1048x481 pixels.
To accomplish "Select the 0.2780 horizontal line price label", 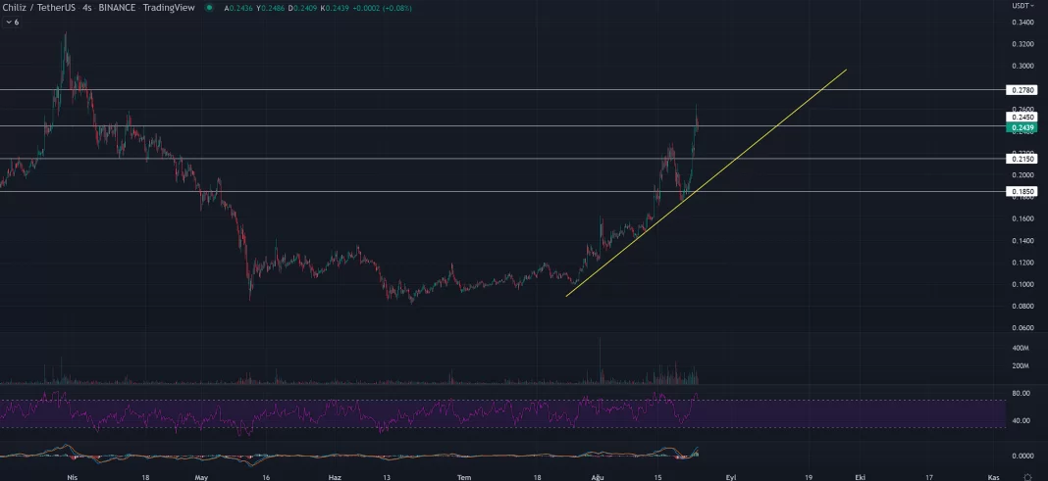I will point(1022,89).
